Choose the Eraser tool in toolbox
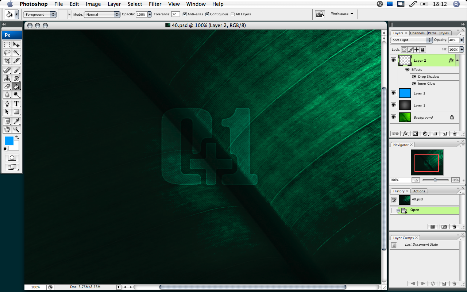The width and height of the screenshot is (467, 292). coord(7,87)
